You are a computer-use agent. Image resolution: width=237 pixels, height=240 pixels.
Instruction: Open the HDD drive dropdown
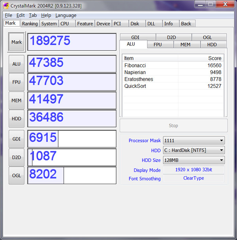pyautogui.click(x=194, y=150)
